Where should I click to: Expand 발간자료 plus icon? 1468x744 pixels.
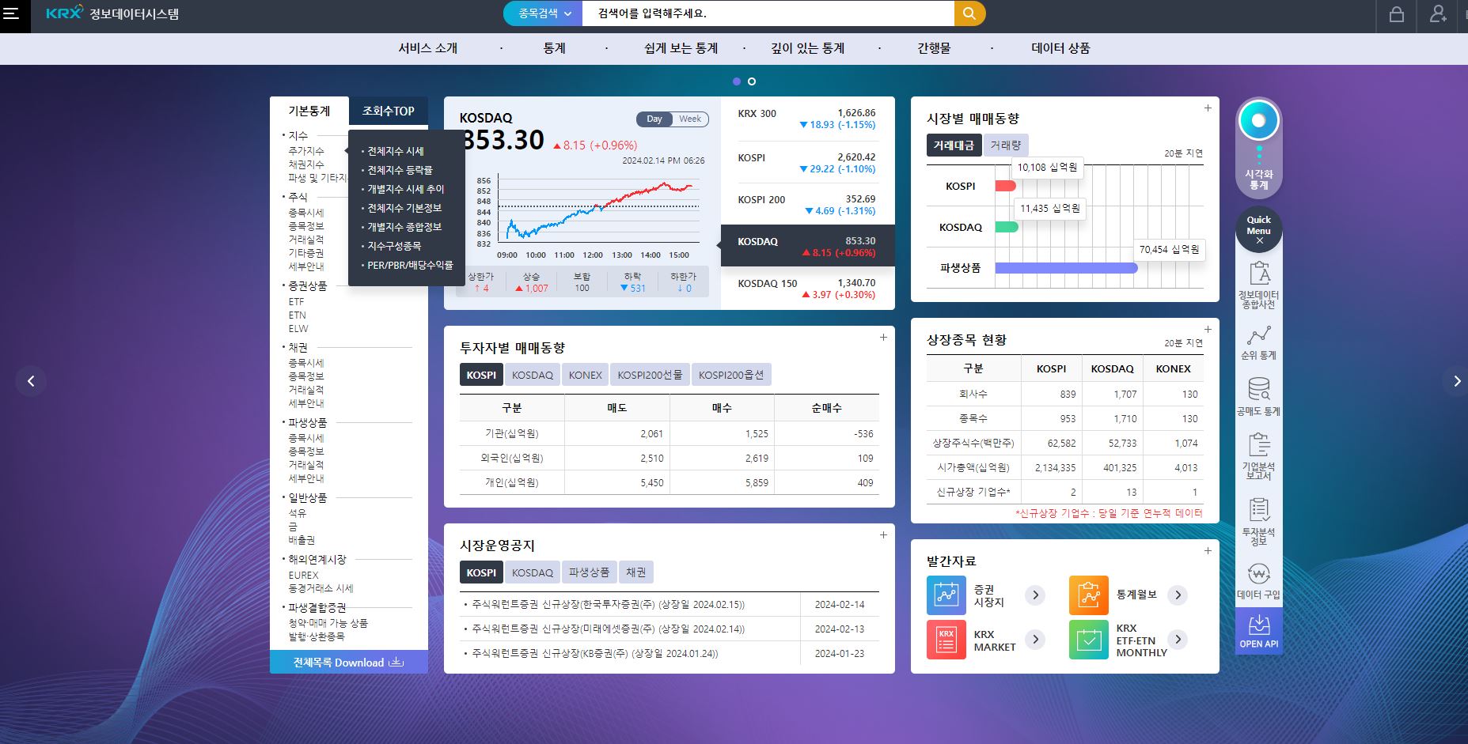point(1208,551)
